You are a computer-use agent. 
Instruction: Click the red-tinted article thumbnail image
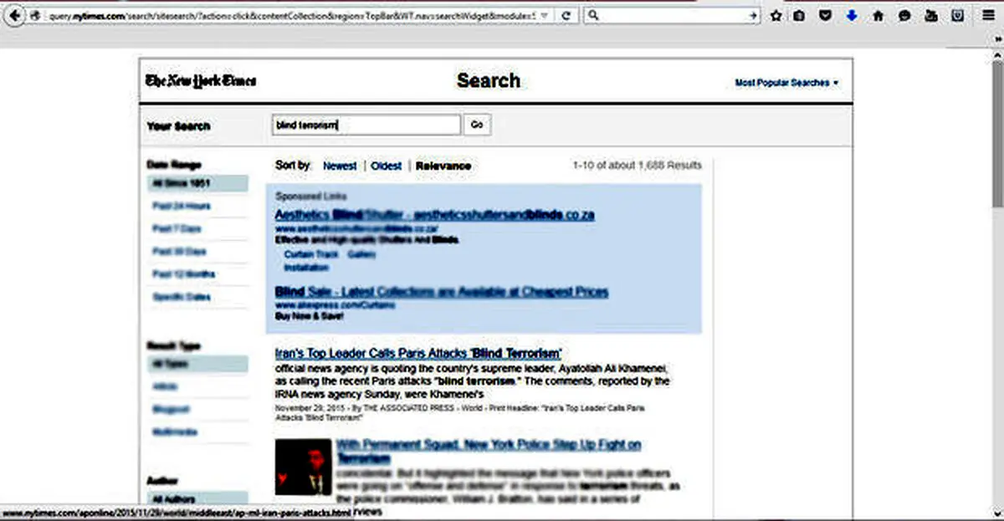click(304, 467)
